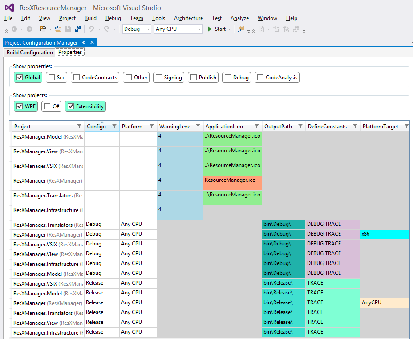Click the OutputPath column filter icon

click(300, 127)
